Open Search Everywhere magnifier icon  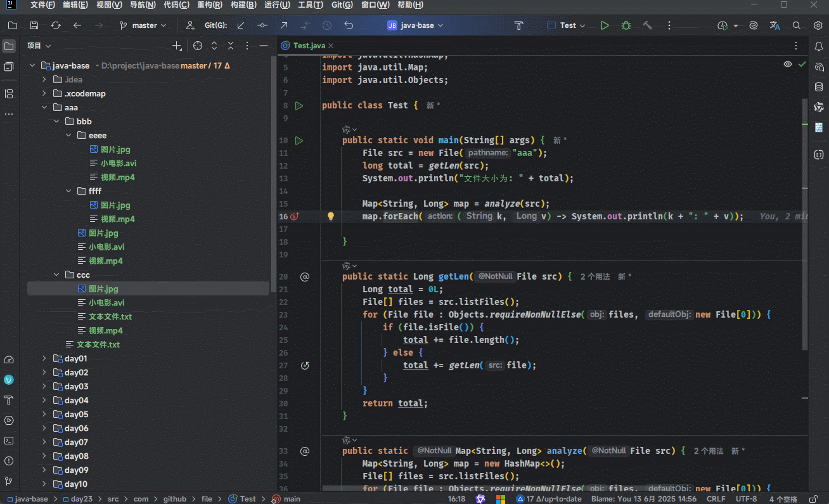coord(797,25)
